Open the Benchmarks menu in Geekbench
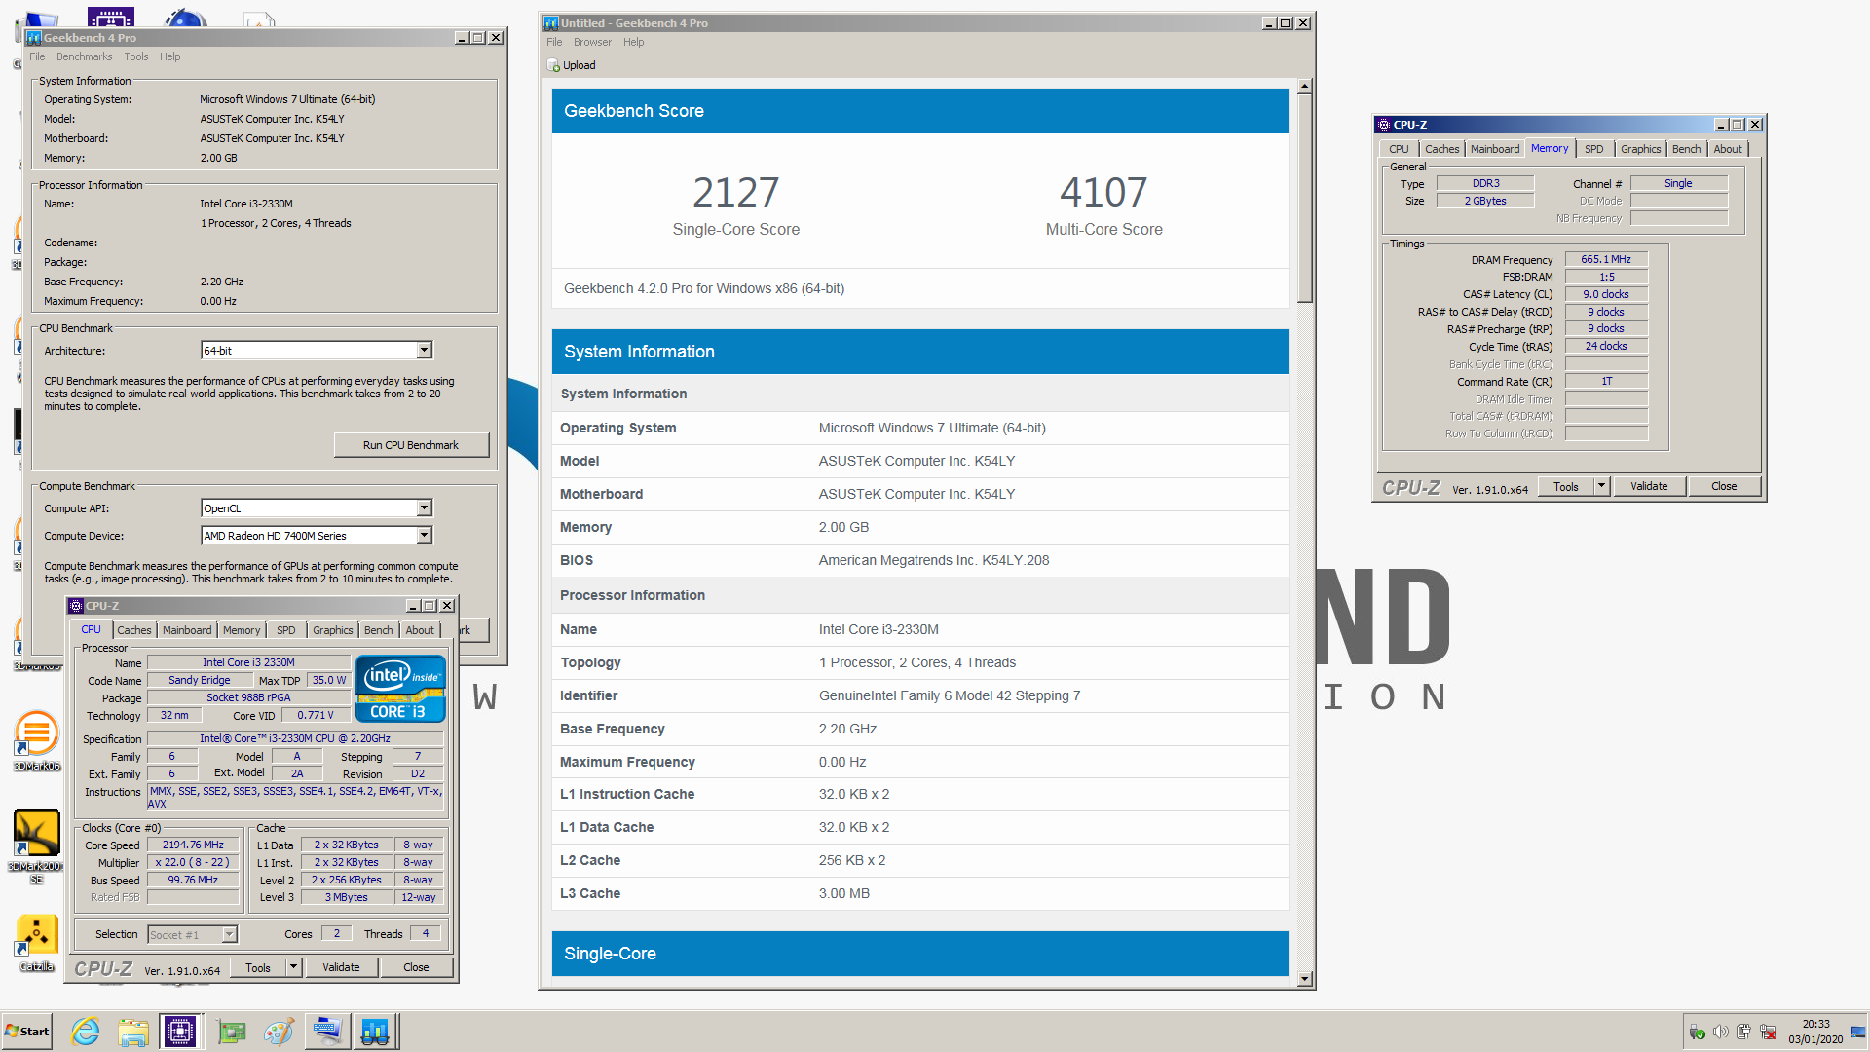The height and width of the screenshot is (1052, 1870). point(84,56)
